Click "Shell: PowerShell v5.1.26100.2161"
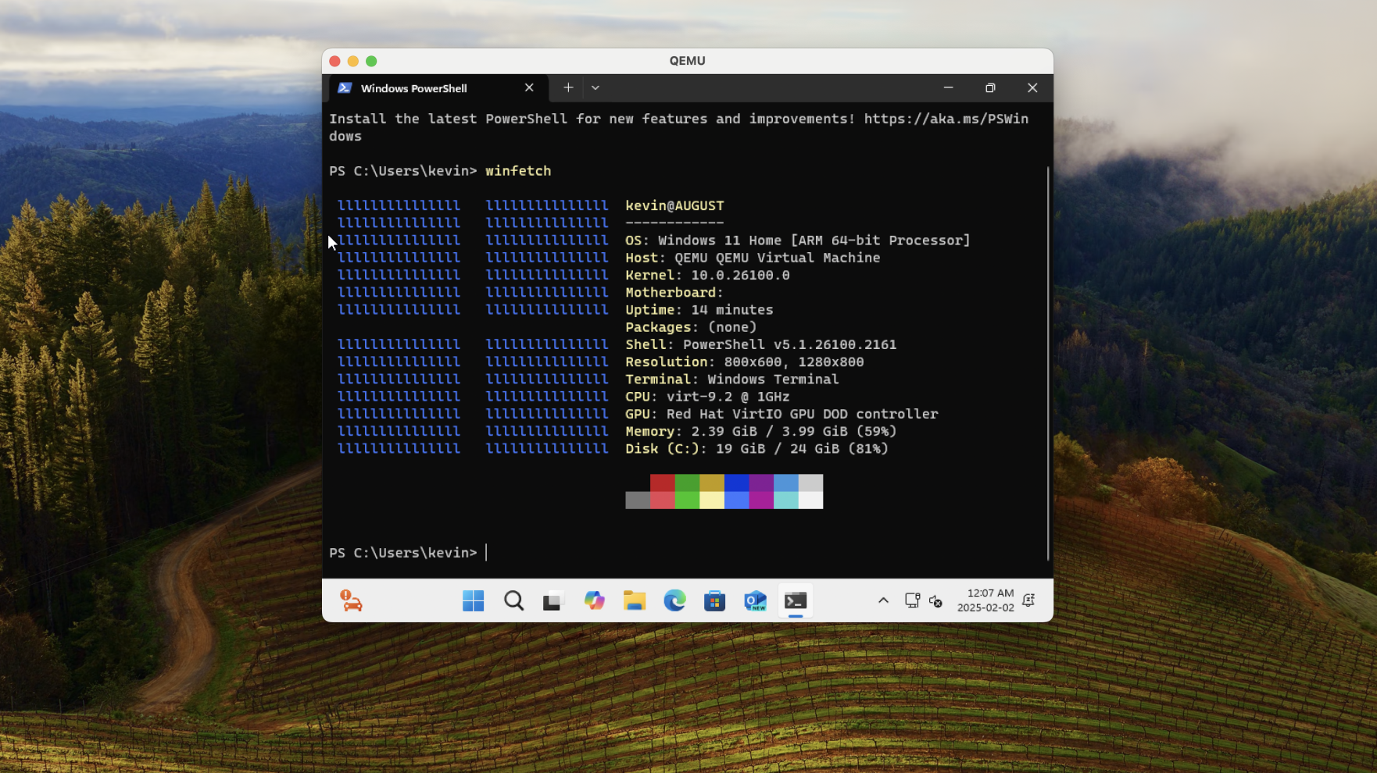1377x773 pixels. 761,344
